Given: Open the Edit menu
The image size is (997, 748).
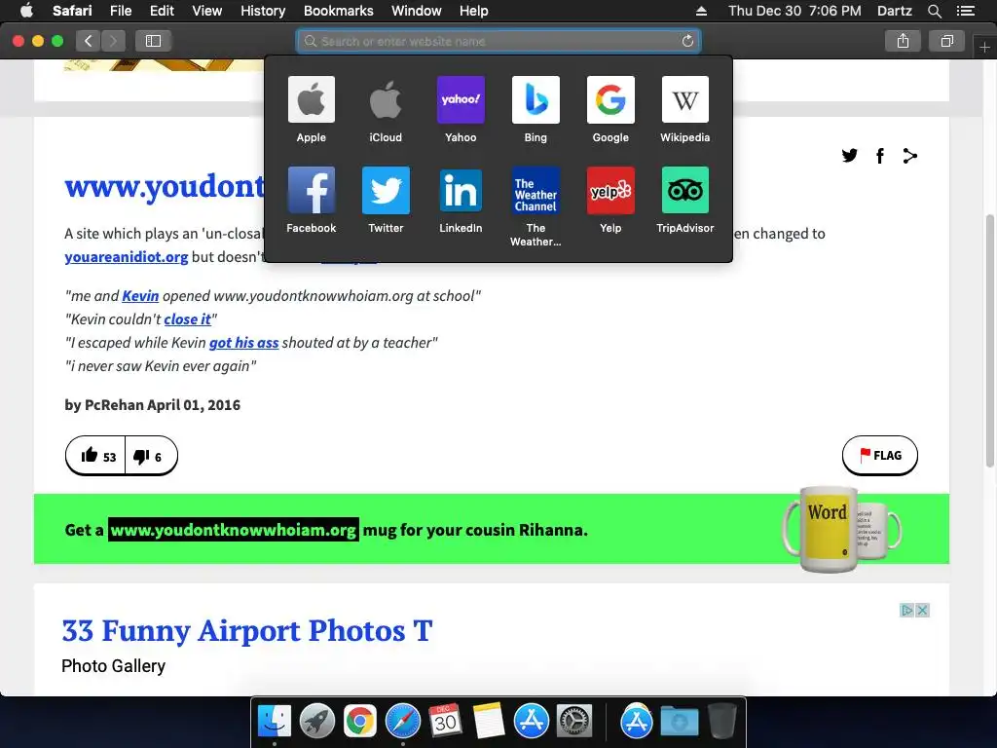Looking at the screenshot, I should (162, 11).
